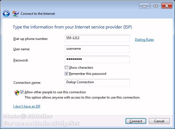Screen dimensions: 175x129
Task: Click the Cancel button
Action: (x=159, y=121)
